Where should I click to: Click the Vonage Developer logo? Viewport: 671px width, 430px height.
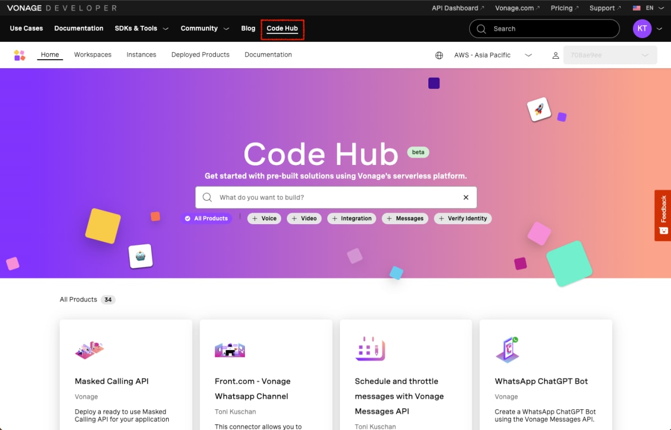pos(62,8)
